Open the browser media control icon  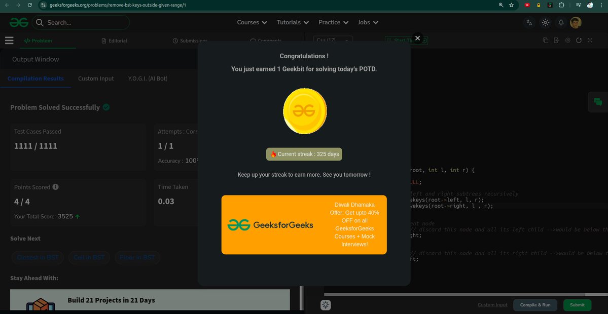click(x=579, y=5)
